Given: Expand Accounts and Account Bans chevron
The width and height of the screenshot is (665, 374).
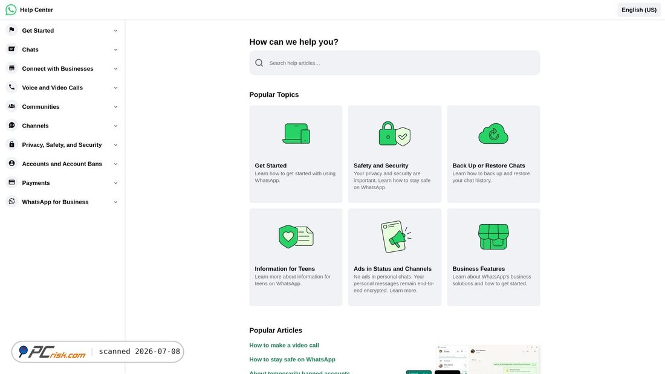Looking at the screenshot, I should coord(115,164).
